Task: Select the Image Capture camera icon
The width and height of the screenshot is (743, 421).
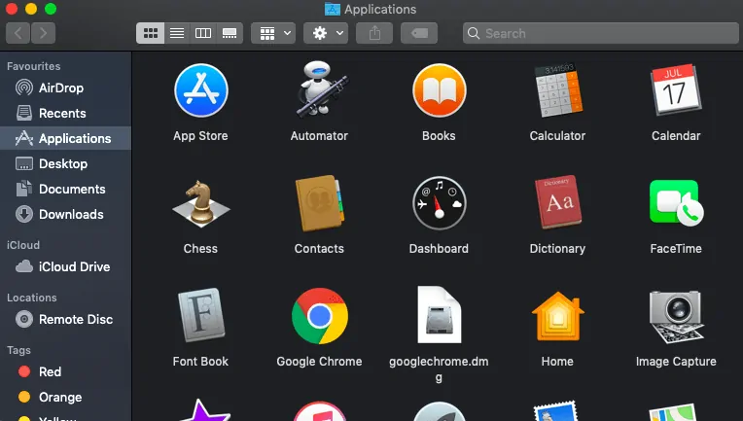Action: tap(676, 316)
